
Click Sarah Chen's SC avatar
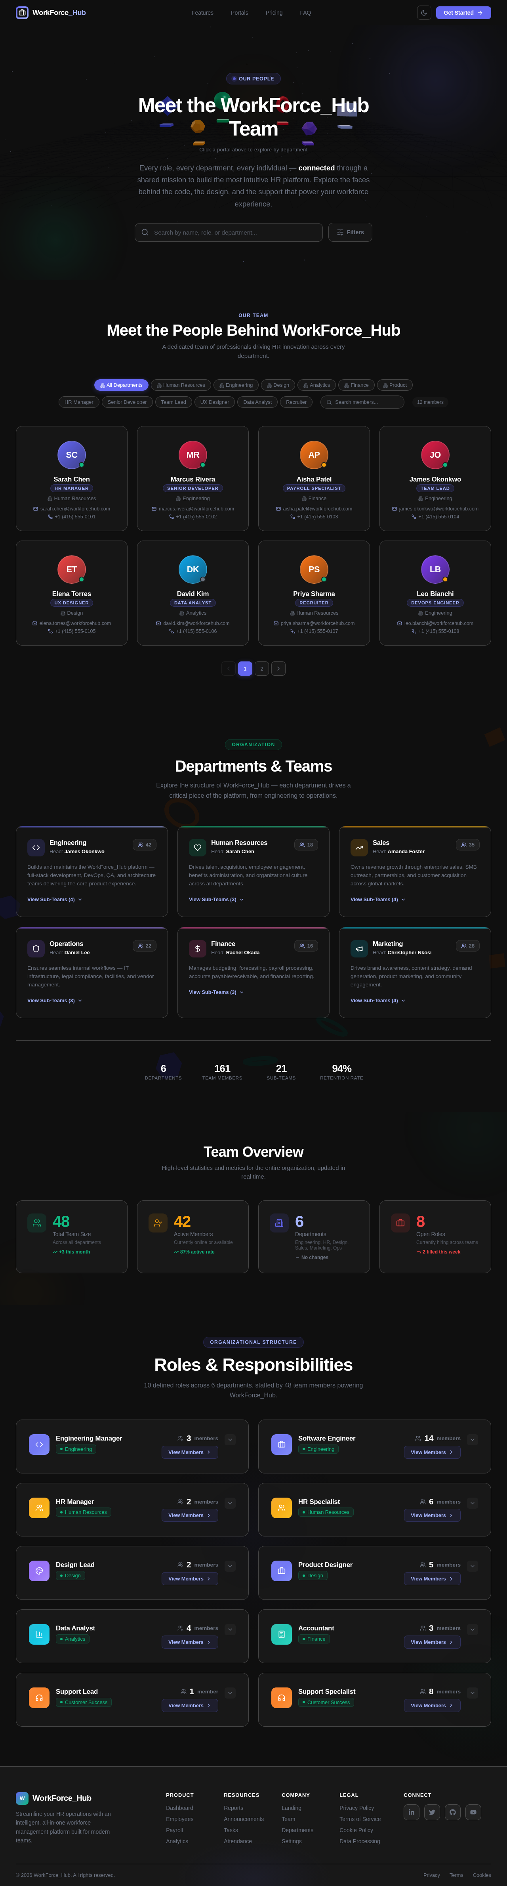72,455
